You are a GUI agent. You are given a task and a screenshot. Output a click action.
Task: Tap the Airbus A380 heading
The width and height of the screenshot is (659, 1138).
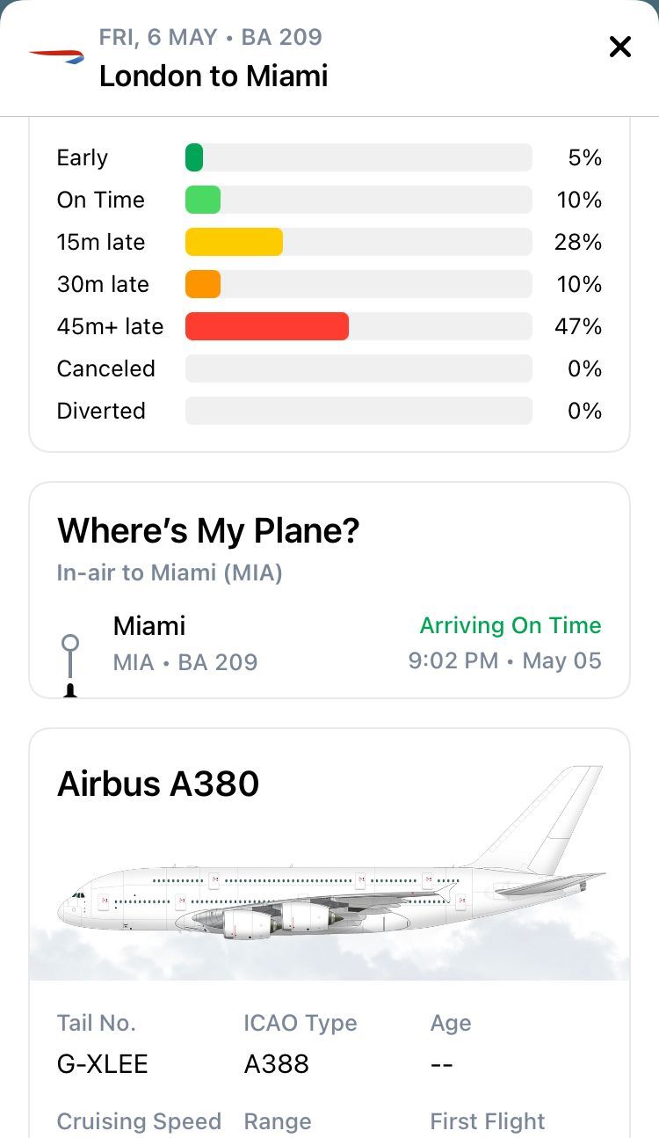(x=158, y=783)
